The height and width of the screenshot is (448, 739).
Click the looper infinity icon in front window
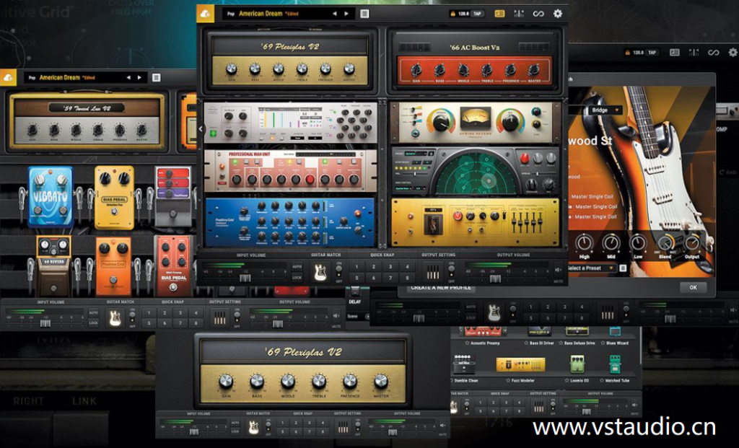538,14
